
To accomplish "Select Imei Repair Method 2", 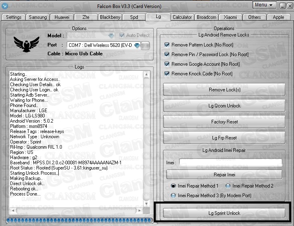I will tap(228, 186).
